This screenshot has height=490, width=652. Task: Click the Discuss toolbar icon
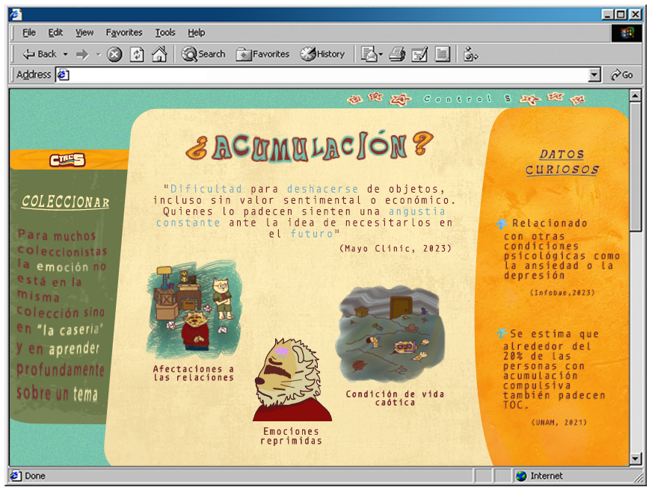click(443, 55)
